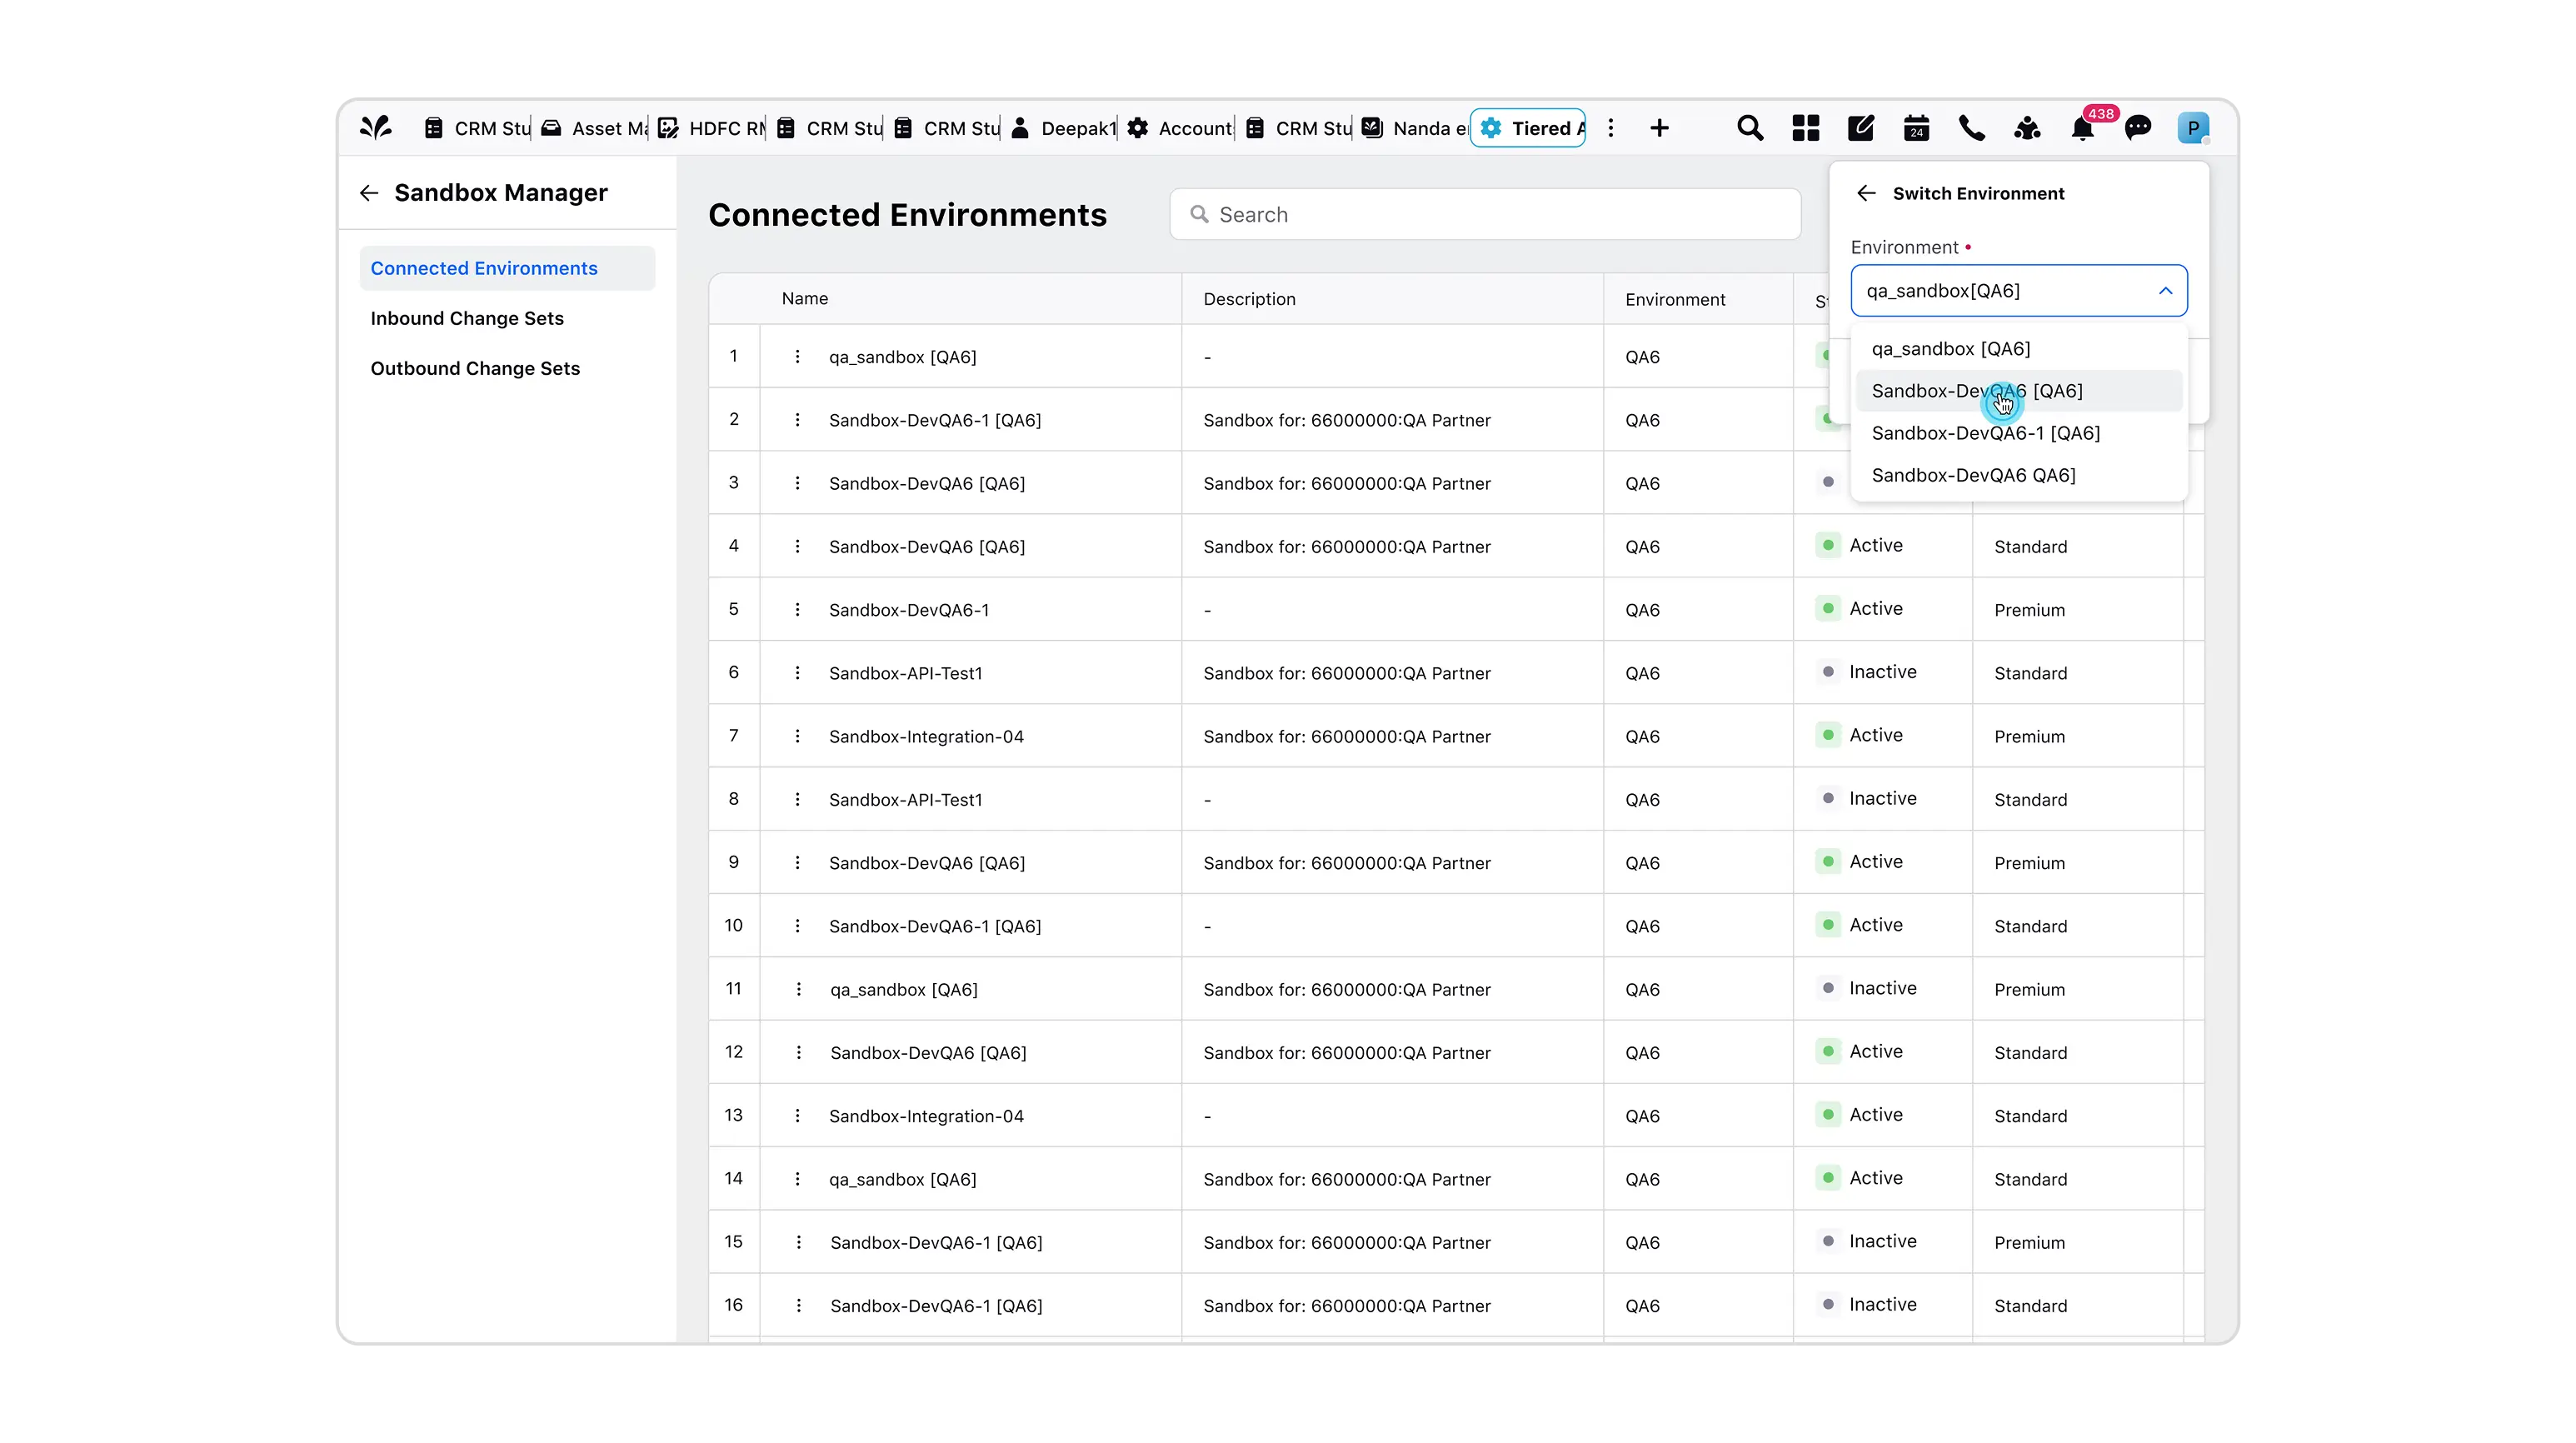This screenshot has width=2576, height=1443.
Task: Open Outbound Change Sets section
Action: click(x=475, y=368)
